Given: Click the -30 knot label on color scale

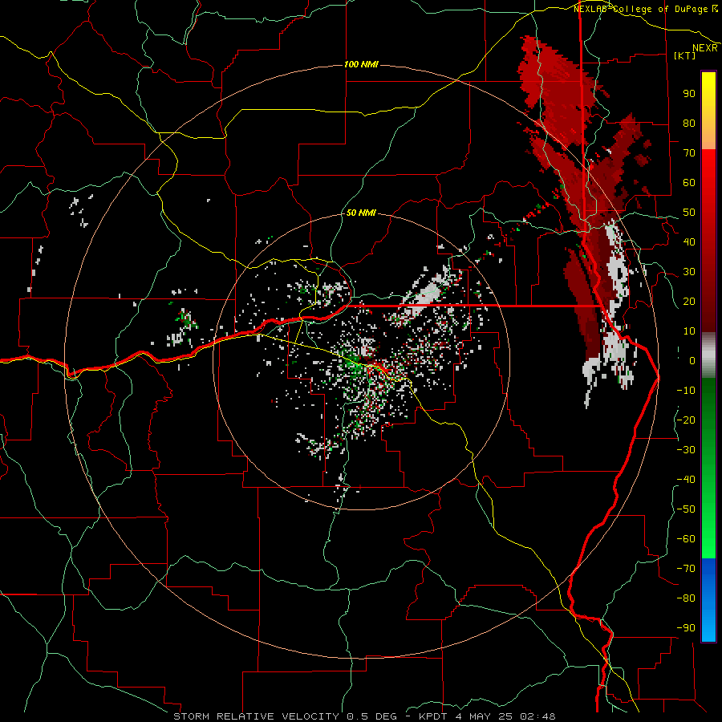Looking at the screenshot, I should [686, 450].
